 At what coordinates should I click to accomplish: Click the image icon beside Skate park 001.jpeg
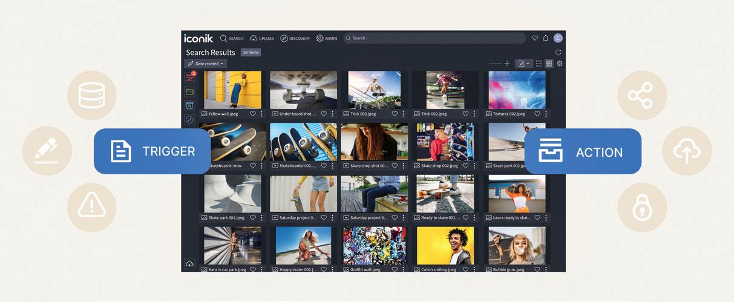click(x=205, y=218)
